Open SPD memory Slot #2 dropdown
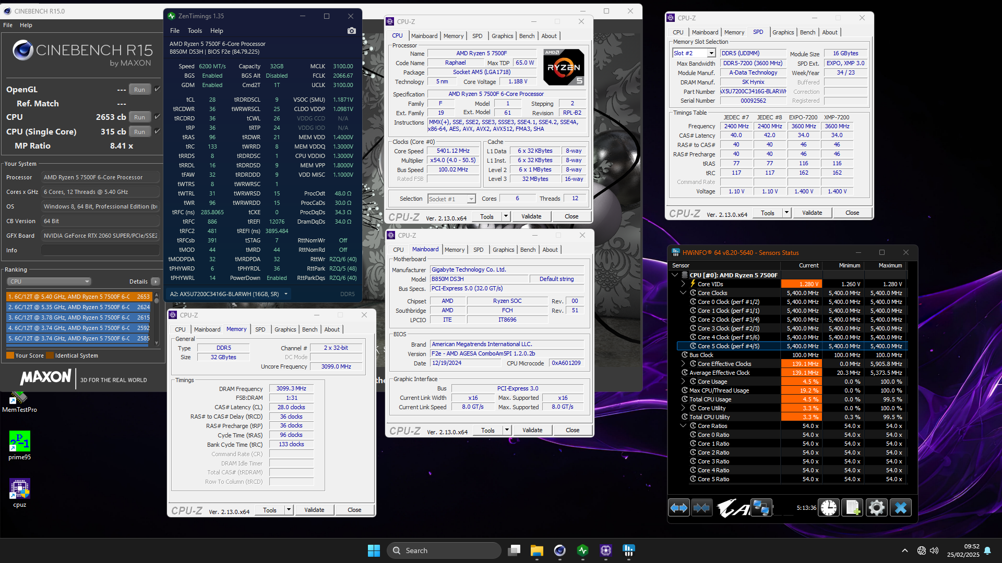The image size is (1002, 563). (x=694, y=53)
